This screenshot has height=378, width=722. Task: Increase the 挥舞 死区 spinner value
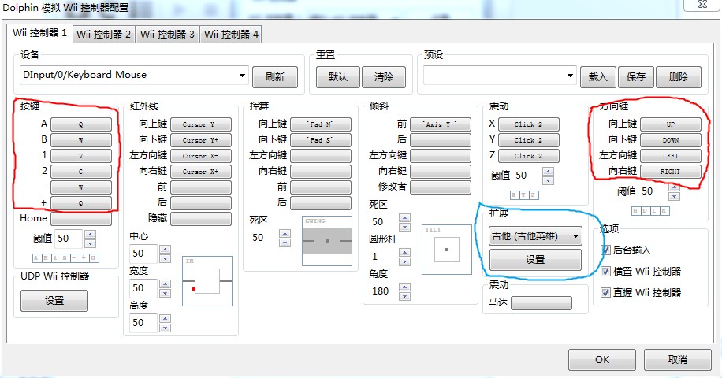point(285,234)
